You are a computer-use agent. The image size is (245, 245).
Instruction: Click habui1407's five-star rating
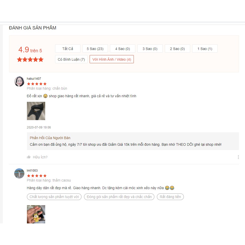click(x=37, y=84)
